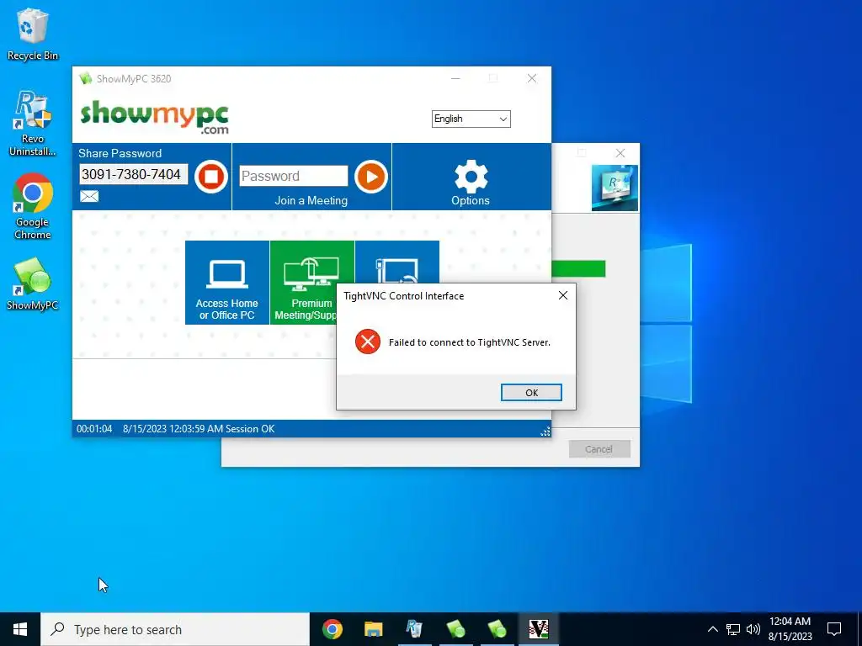Image resolution: width=862 pixels, height=646 pixels.
Task: Click the showmypc.com logo
Action: click(x=155, y=117)
